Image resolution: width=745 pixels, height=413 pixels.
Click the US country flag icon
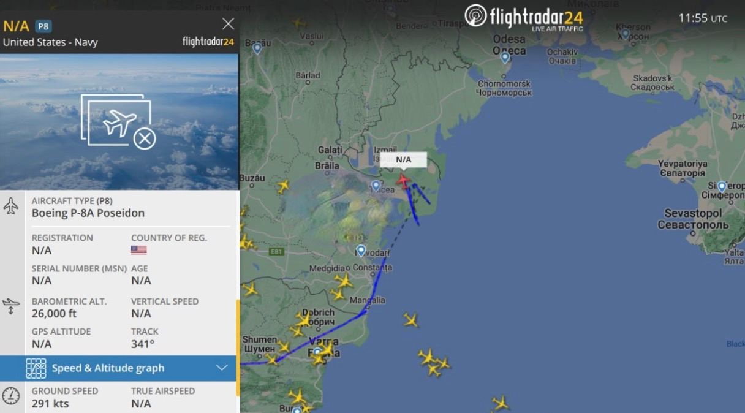click(x=139, y=250)
